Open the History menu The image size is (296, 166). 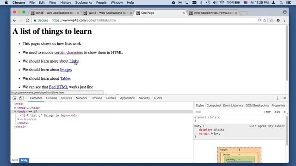[x=66, y=3]
